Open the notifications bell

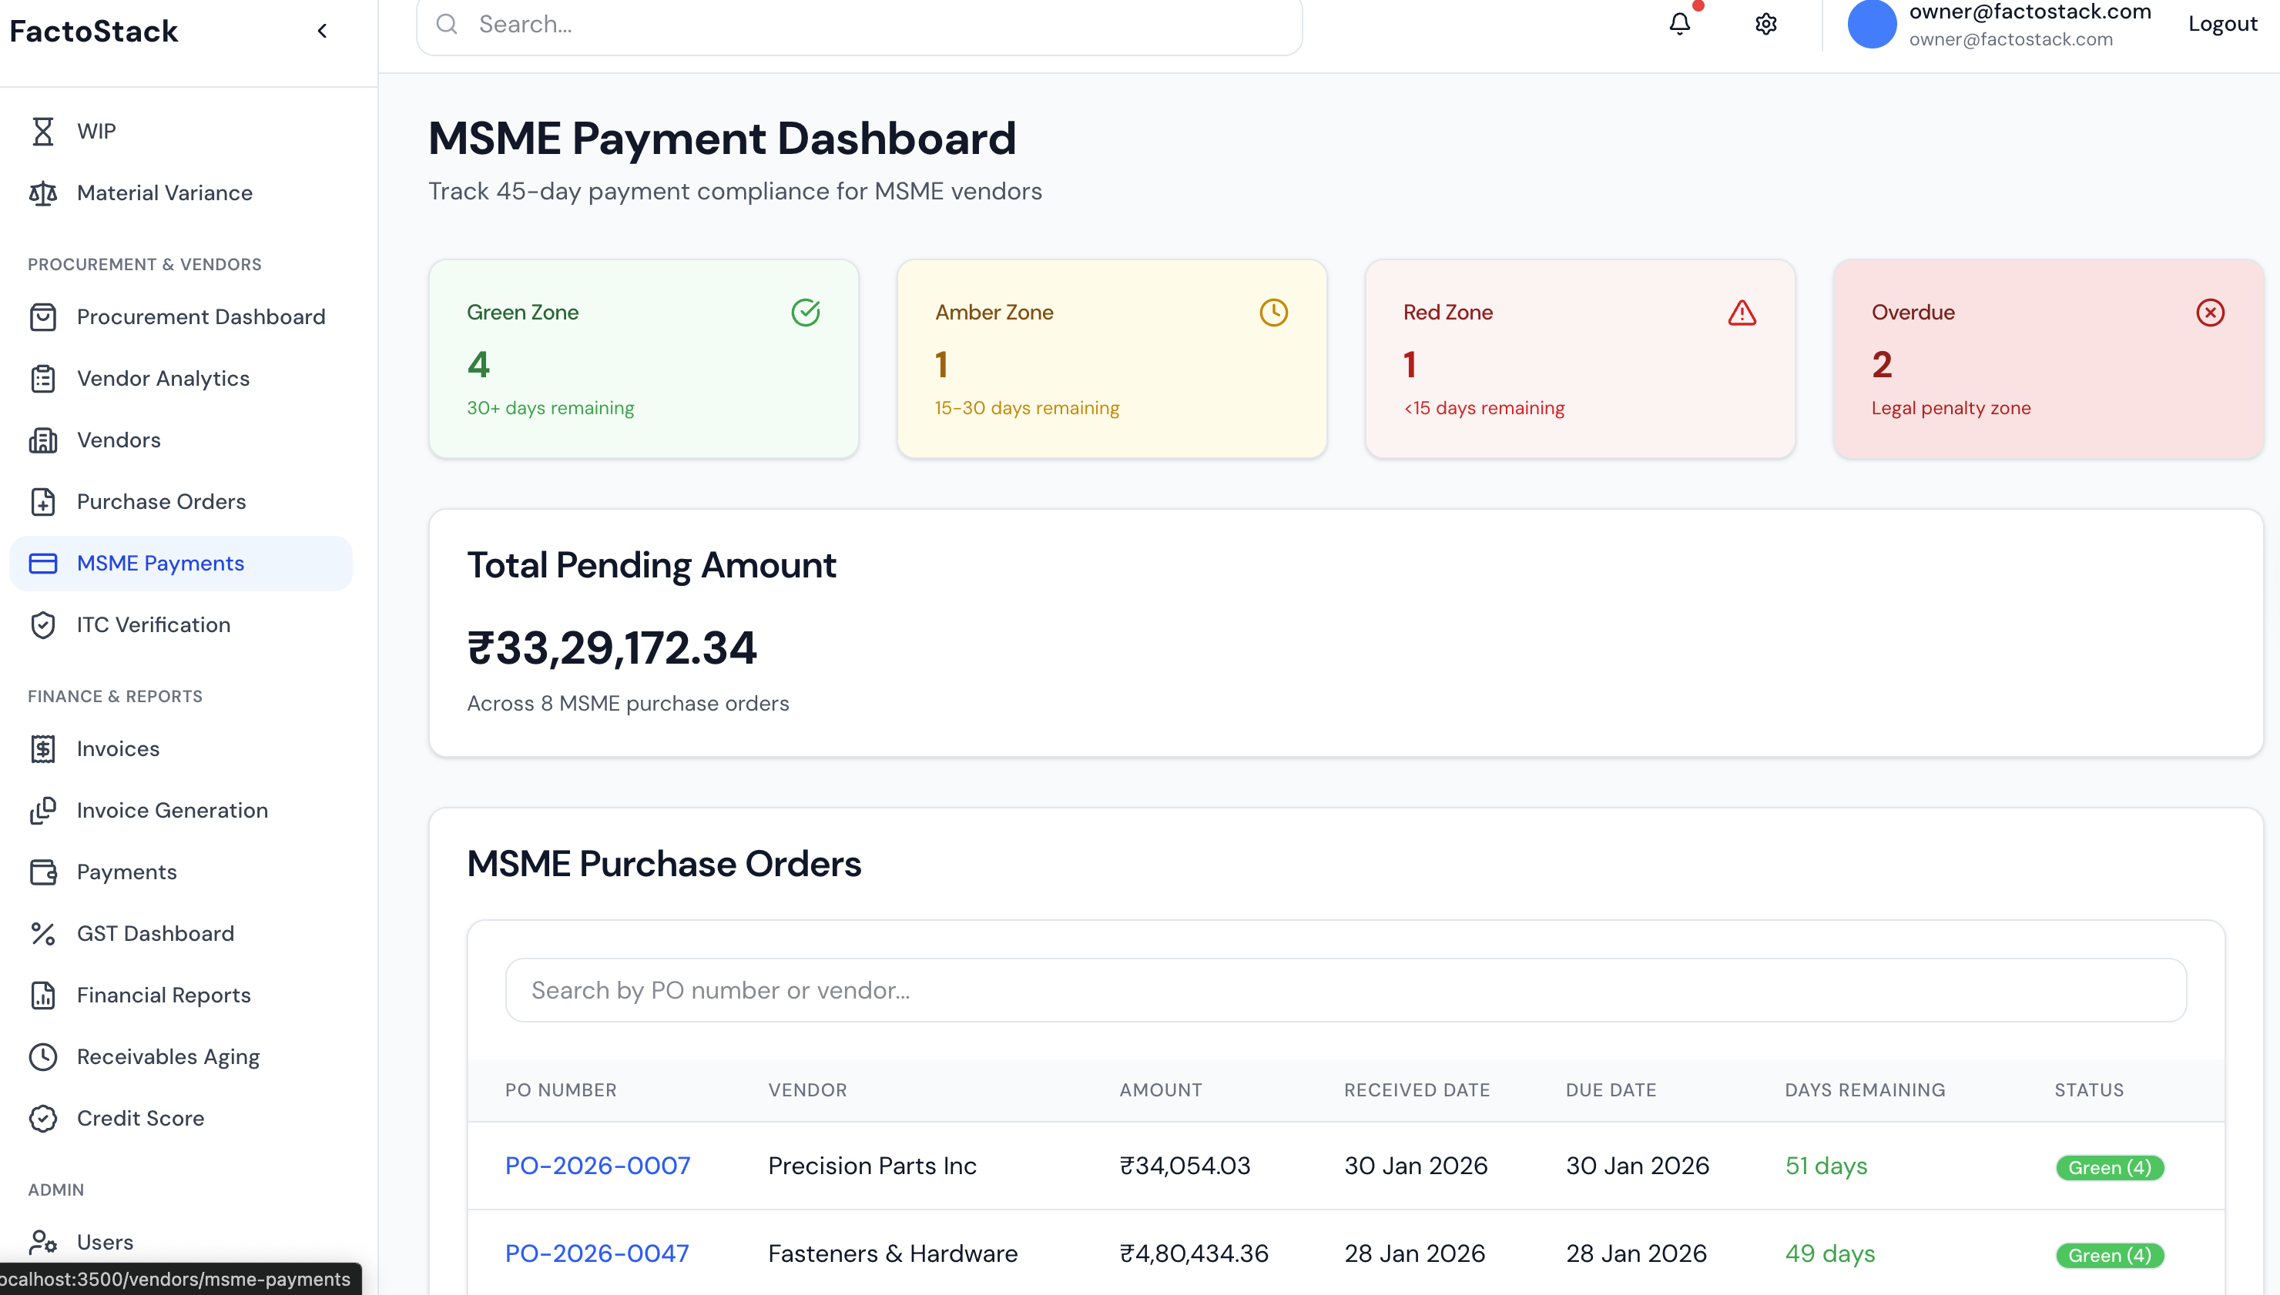(1679, 24)
